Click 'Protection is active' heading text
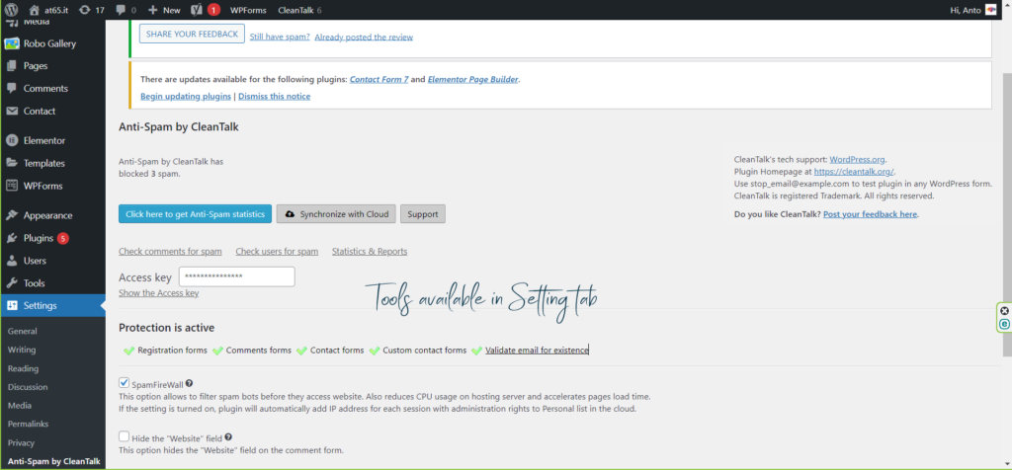The image size is (1012, 470). click(166, 328)
